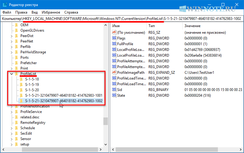Viewport: 244px width, 153px height.
Task: Expand the PerHwIdStorage key
Action: (x=11, y=52)
